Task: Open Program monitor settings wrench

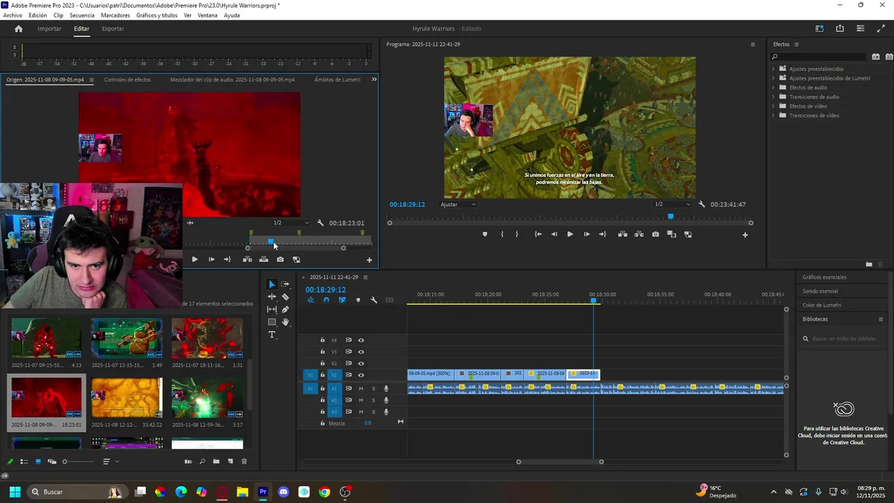Action: tap(702, 204)
